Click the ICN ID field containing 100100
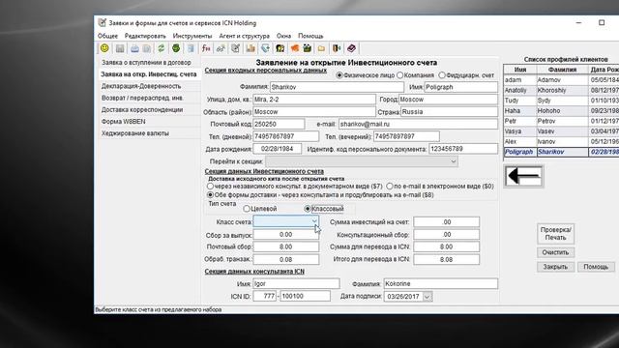Screen dimensions: 619x348 [x=305, y=296]
